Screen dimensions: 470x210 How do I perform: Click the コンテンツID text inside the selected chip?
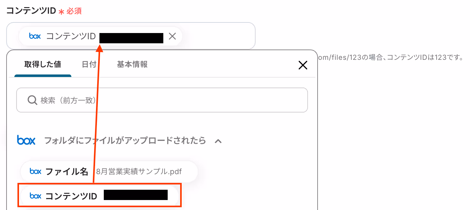tap(71, 36)
